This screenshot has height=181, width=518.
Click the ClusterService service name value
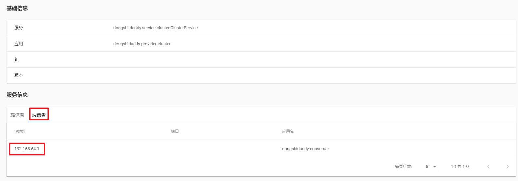pyautogui.click(x=155, y=28)
